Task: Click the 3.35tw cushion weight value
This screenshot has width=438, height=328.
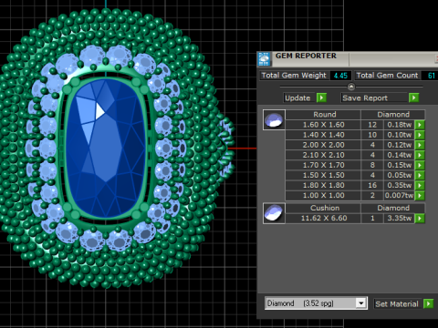Action: [399, 218]
